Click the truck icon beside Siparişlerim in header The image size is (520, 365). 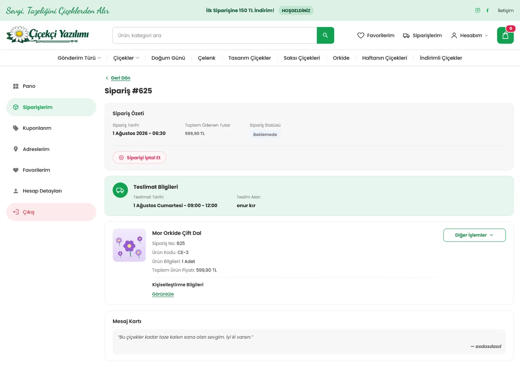click(406, 36)
